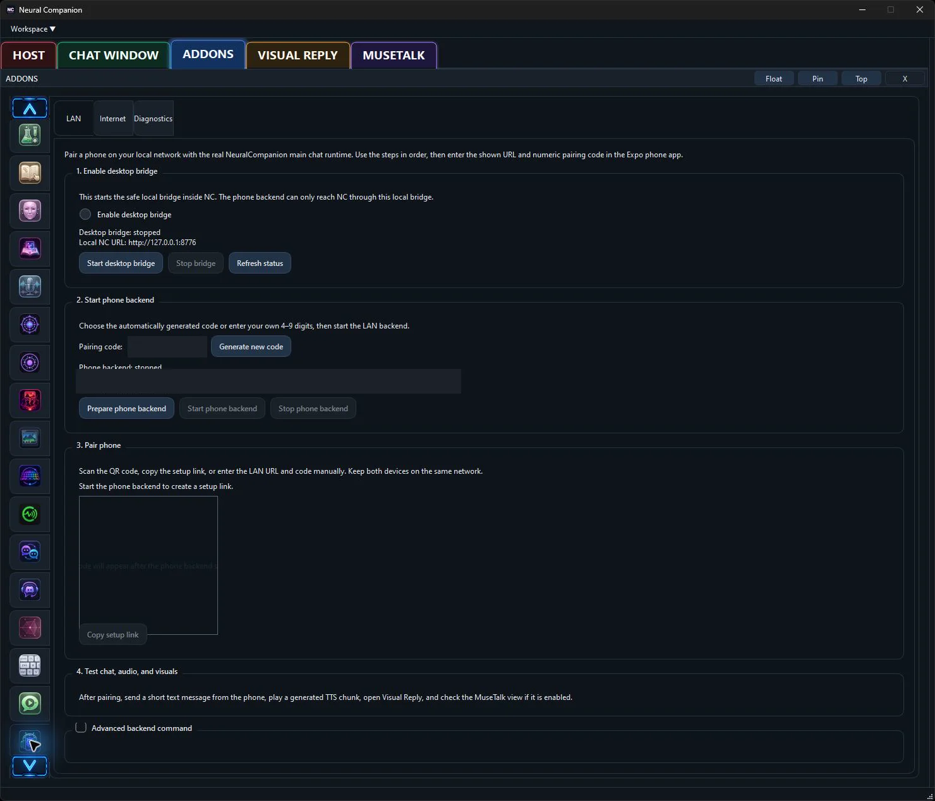Open the blue robot phone addon icon

click(x=30, y=741)
